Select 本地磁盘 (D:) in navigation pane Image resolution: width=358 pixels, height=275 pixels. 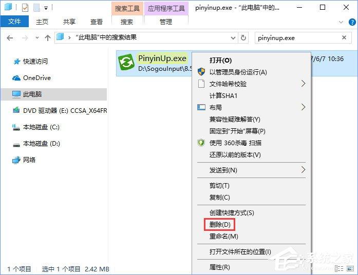coord(36,144)
